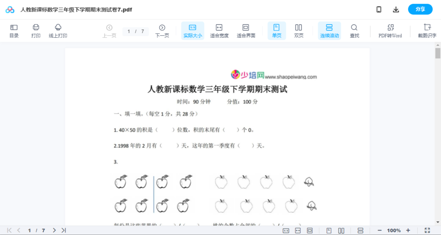Screen dimensions: 441x235
Task: Select 适合界面 fit-to-page zoom
Action: point(246,30)
